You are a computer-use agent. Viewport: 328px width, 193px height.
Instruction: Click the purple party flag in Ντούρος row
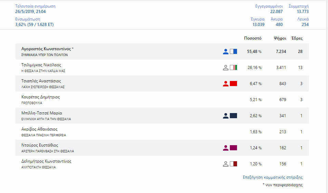click(x=233, y=148)
